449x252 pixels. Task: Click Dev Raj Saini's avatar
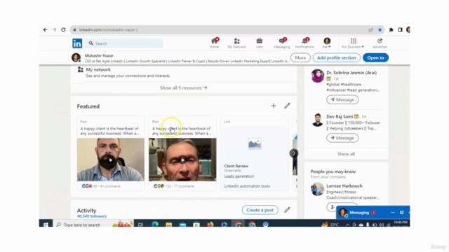click(x=318, y=120)
